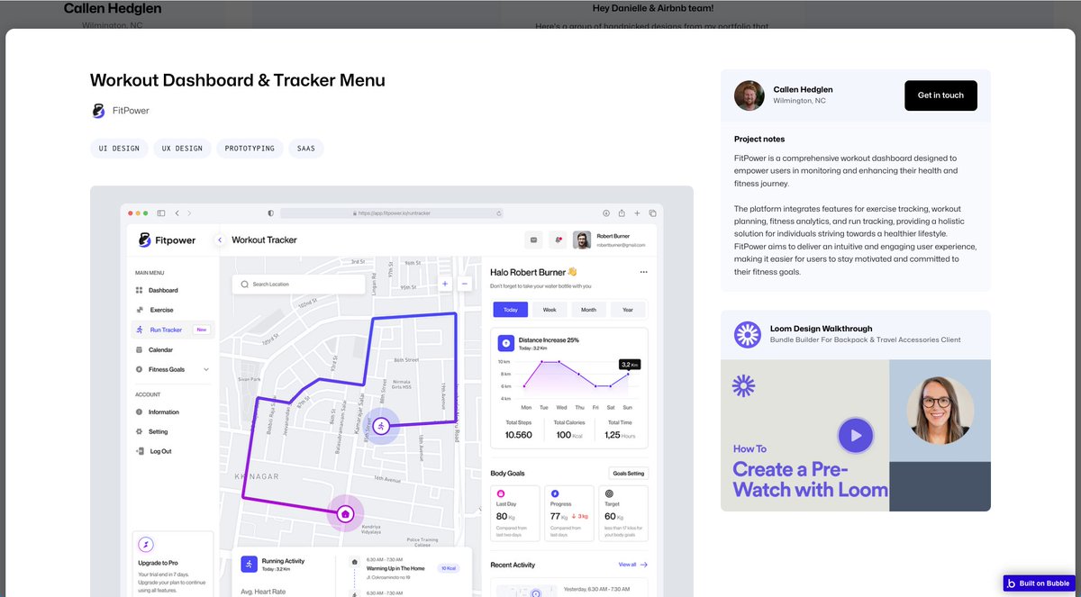
Task: Click the PROTOTYPING tag
Action: tap(250, 148)
